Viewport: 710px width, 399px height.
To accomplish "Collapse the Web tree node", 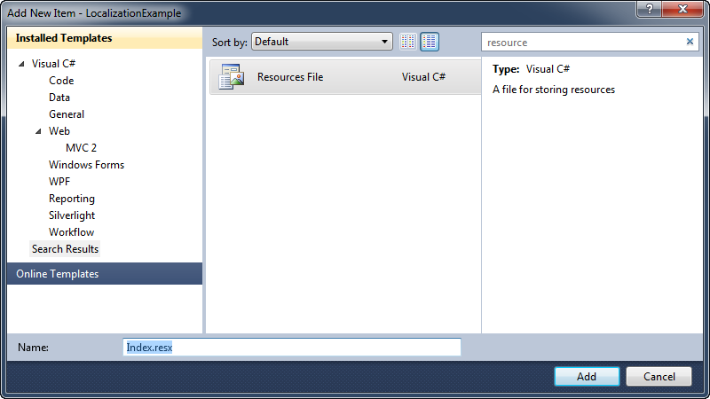I will [38, 131].
